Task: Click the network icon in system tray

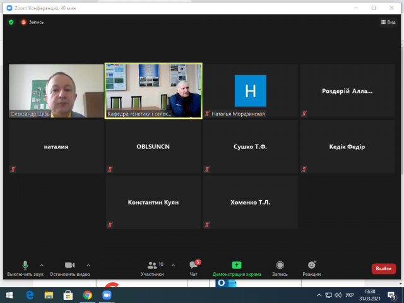Action: [328, 295]
